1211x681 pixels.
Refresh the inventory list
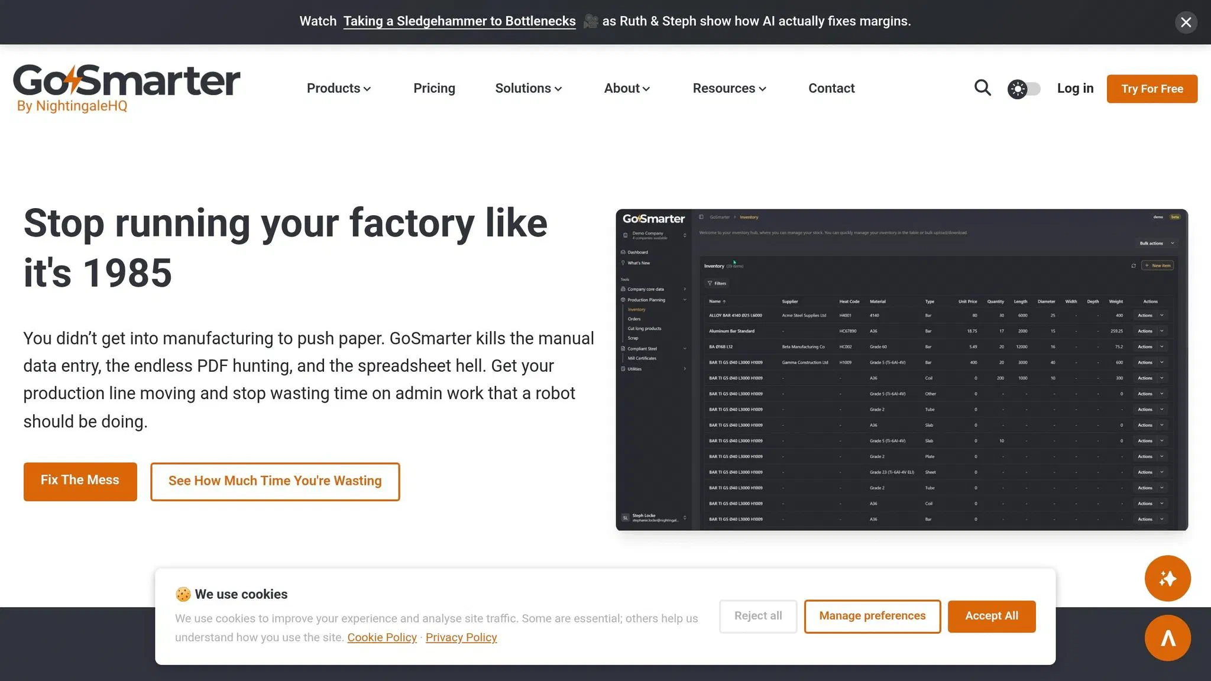point(1134,265)
